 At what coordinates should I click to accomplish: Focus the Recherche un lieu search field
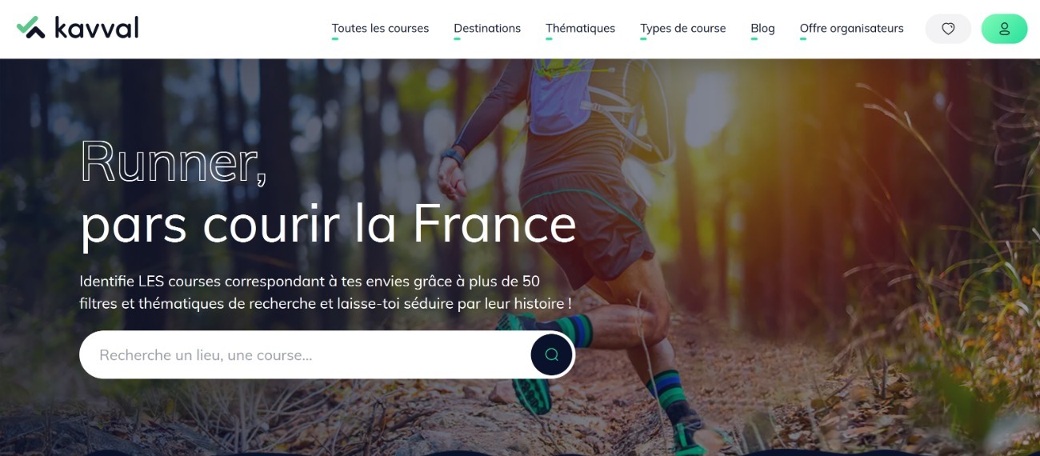pyautogui.click(x=304, y=354)
